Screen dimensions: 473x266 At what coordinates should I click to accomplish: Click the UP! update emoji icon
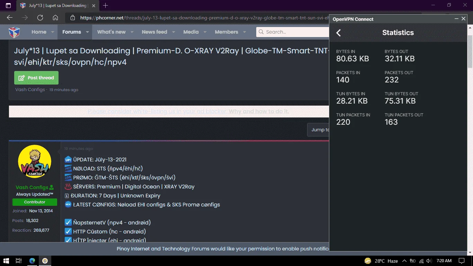(x=68, y=160)
